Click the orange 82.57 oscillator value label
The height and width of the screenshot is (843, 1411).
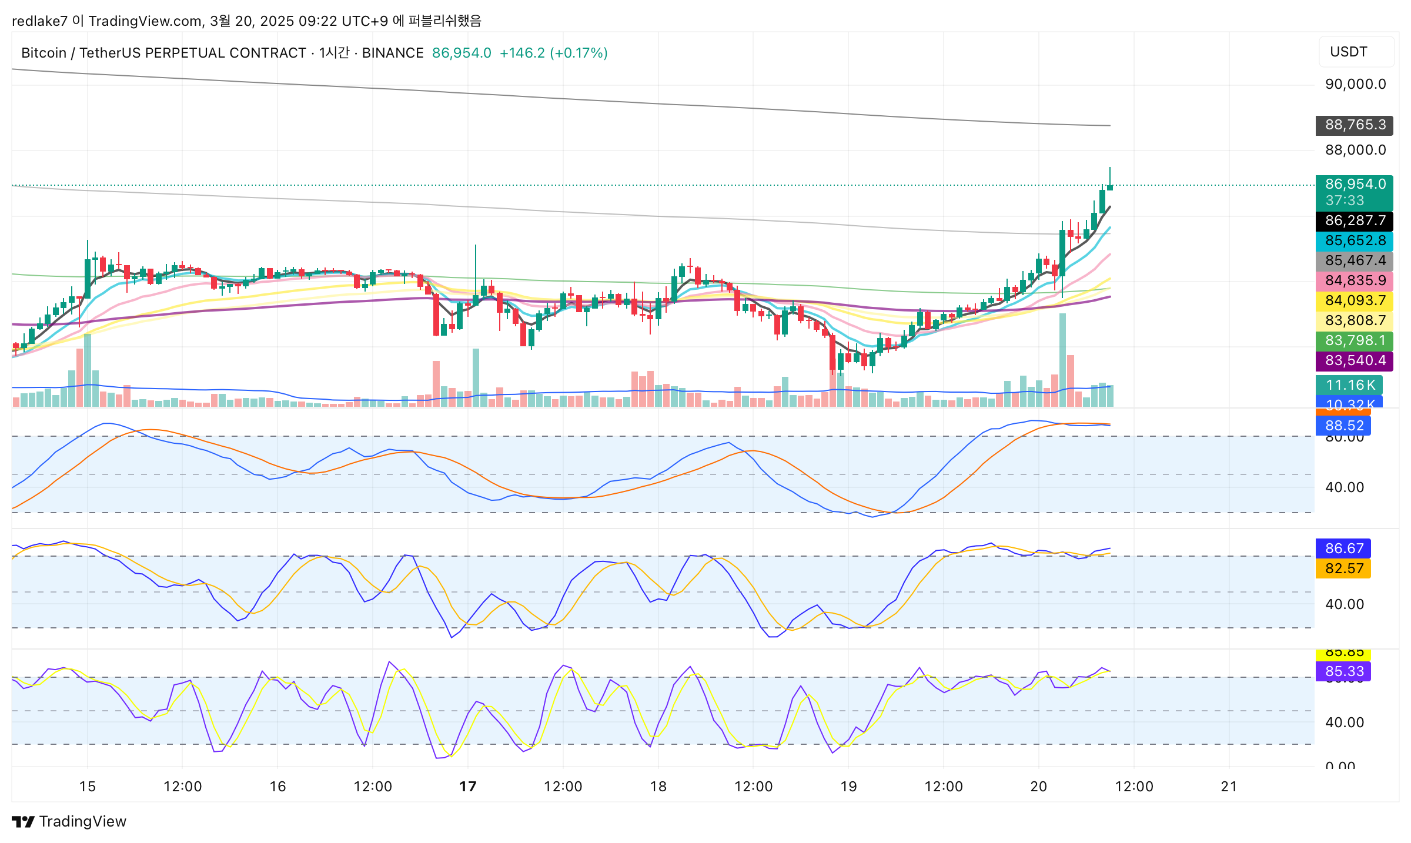pyautogui.click(x=1343, y=569)
